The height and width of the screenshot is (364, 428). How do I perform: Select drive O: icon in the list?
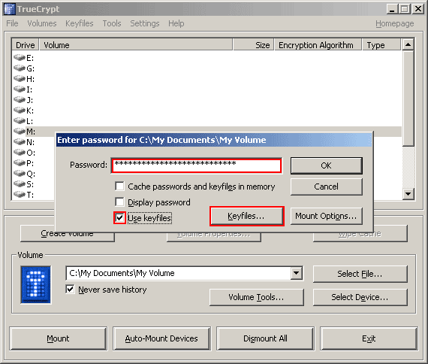(20, 153)
